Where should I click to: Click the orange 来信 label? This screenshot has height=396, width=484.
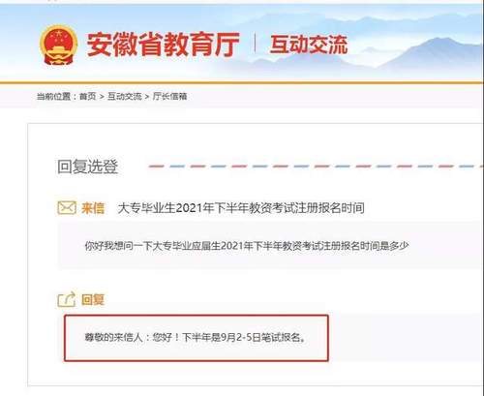93,208
